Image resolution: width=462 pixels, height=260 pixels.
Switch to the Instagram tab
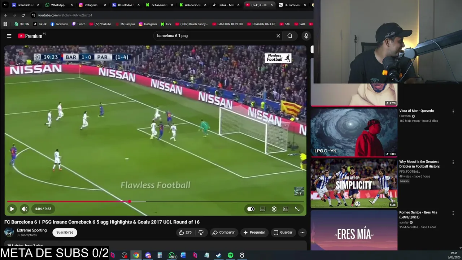91,5
